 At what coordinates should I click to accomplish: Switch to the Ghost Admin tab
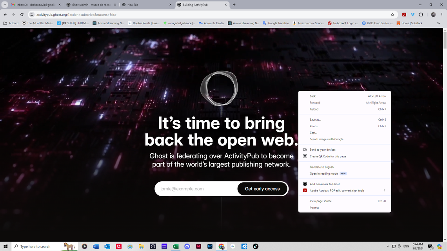(91, 5)
